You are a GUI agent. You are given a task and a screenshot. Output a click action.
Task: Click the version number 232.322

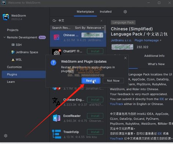pos(143,47)
